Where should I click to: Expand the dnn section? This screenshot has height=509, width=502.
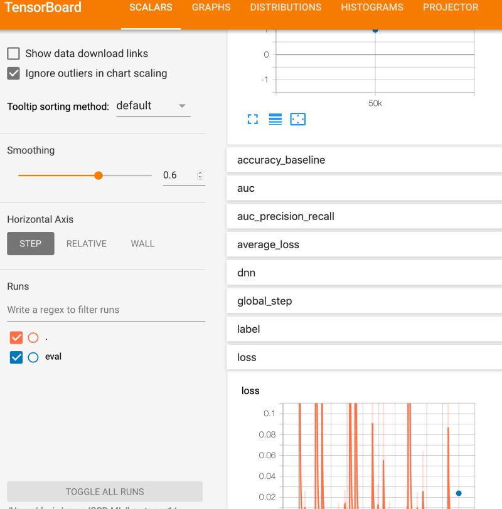point(364,273)
